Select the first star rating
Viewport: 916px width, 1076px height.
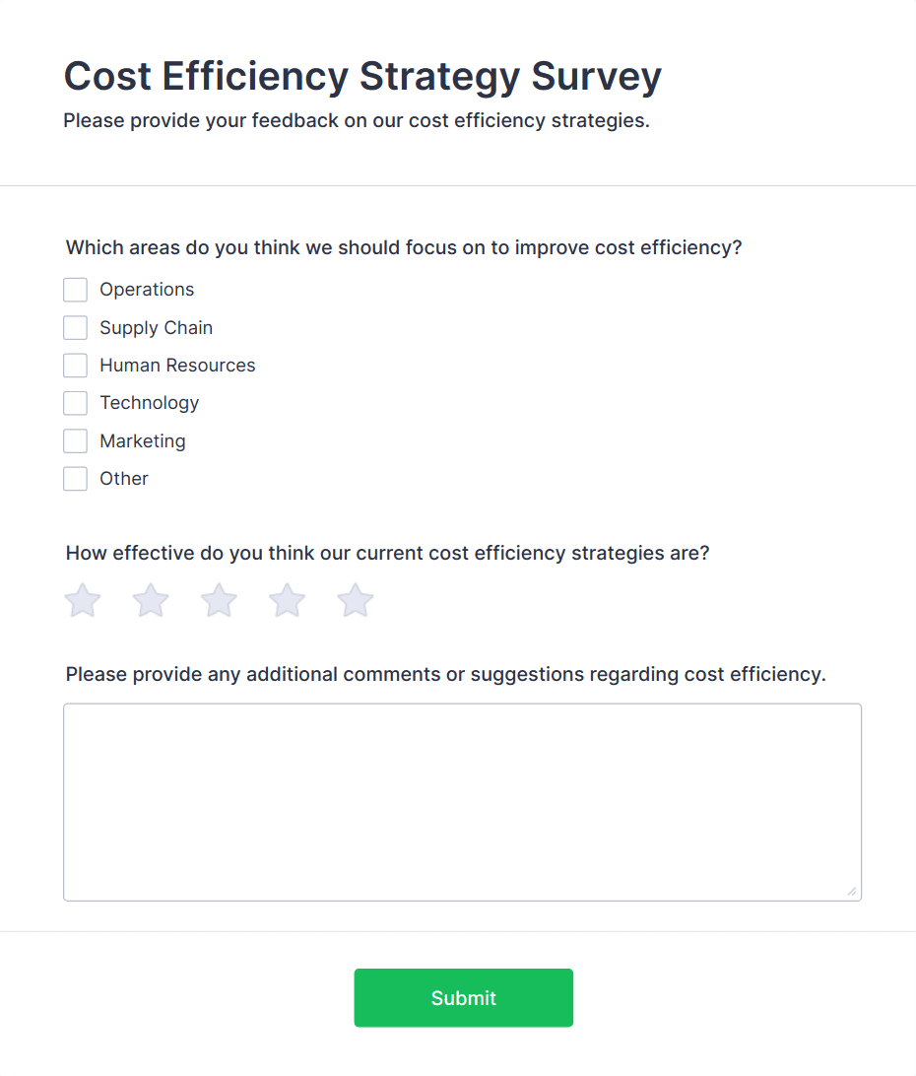tap(83, 600)
